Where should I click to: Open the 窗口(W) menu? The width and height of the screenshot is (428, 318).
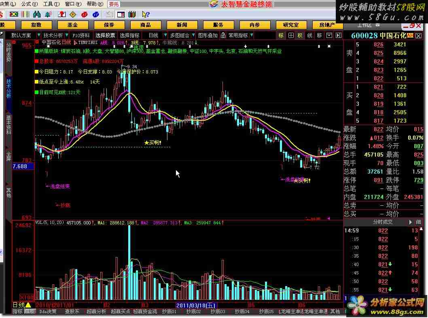pos(73,4)
